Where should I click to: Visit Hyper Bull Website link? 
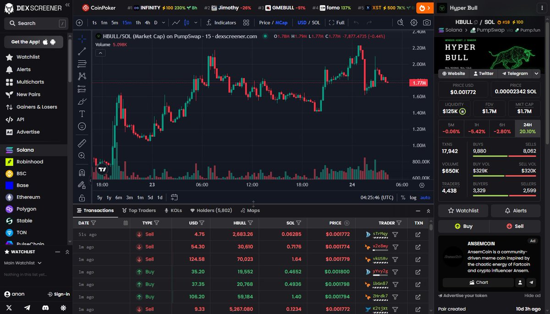pos(453,73)
